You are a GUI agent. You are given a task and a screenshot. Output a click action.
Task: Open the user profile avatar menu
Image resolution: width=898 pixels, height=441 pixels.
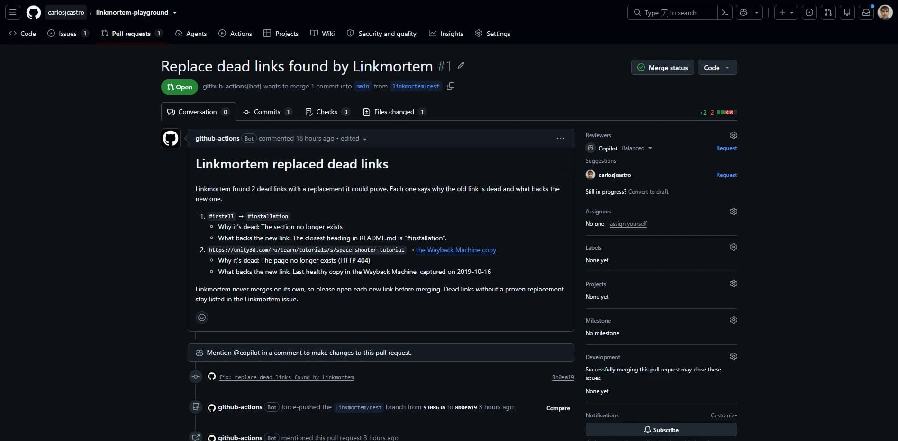pyautogui.click(x=885, y=12)
